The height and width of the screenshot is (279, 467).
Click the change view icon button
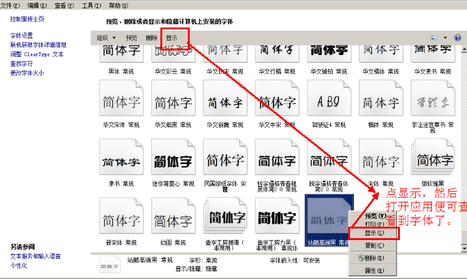(434, 38)
